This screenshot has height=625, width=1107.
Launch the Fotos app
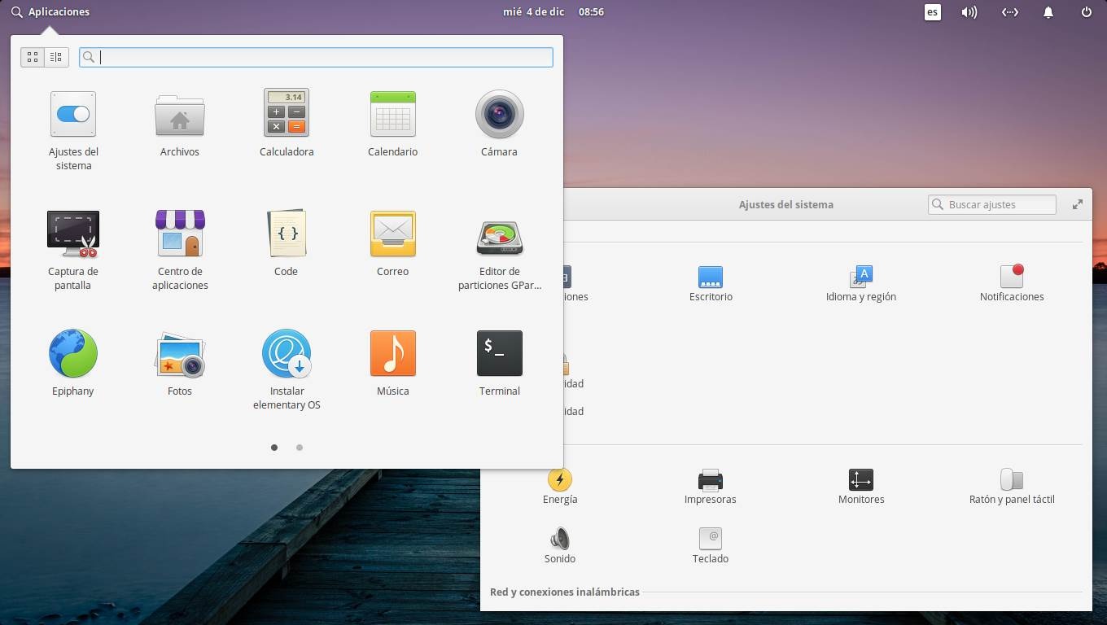(180, 363)
